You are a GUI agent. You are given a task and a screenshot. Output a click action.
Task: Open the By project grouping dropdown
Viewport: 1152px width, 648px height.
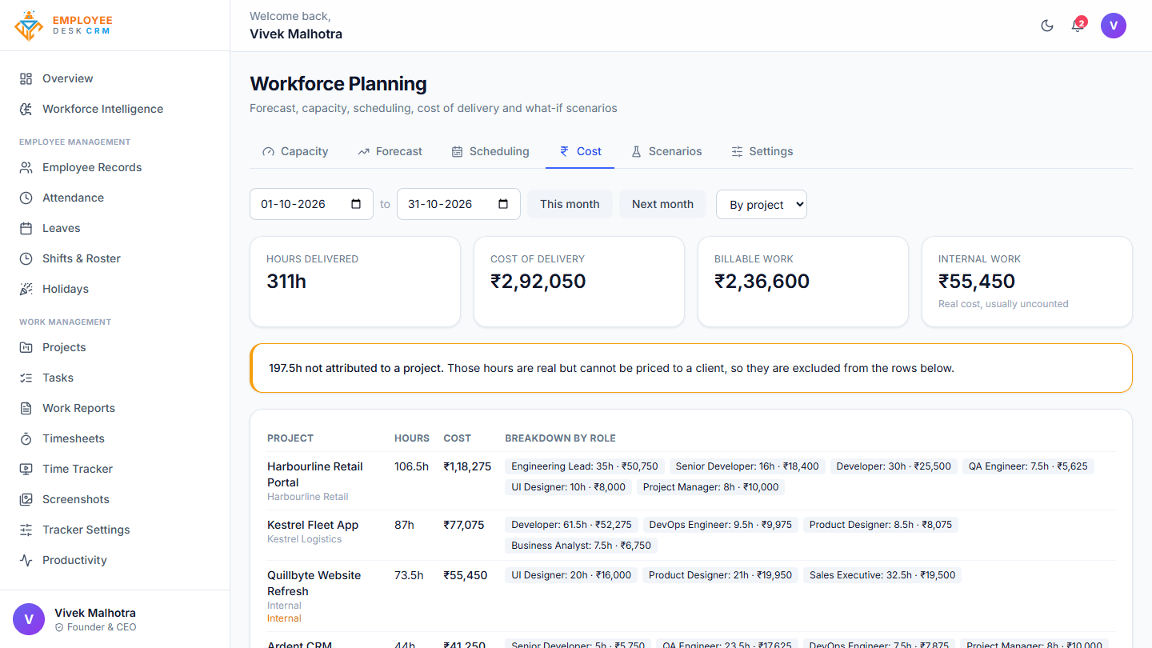(x=762, y=204)
